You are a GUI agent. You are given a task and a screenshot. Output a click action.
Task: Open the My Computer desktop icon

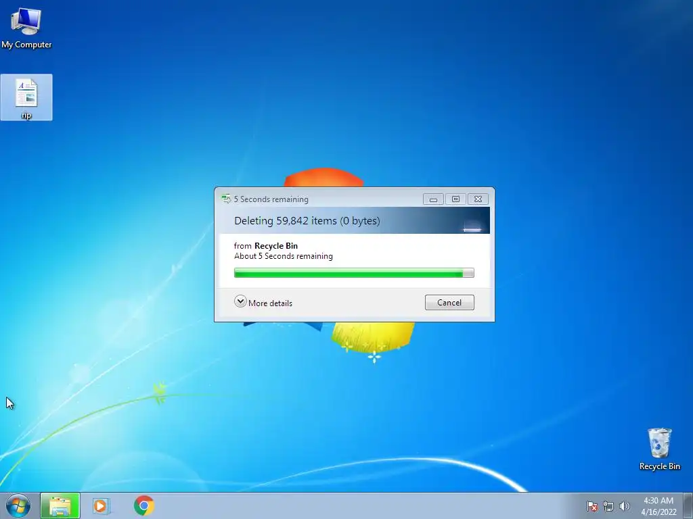click(x=26, y=28)
